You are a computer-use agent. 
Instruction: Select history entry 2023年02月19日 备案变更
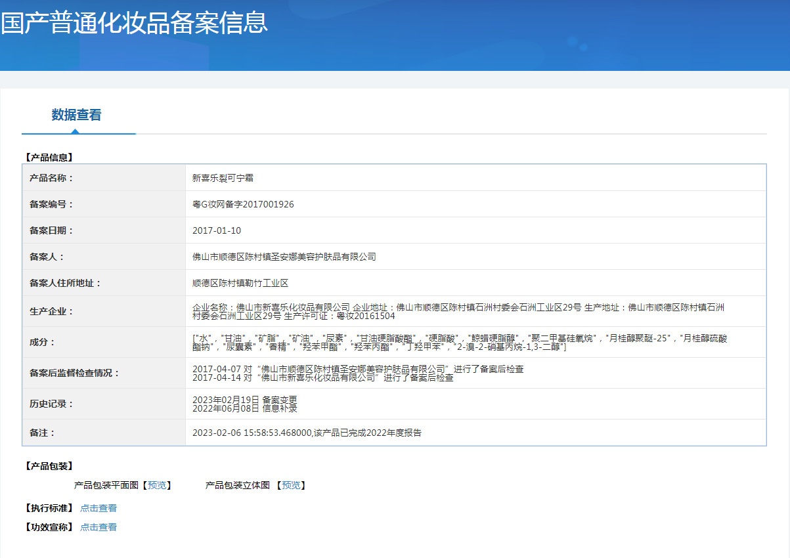tap(245, 400)
